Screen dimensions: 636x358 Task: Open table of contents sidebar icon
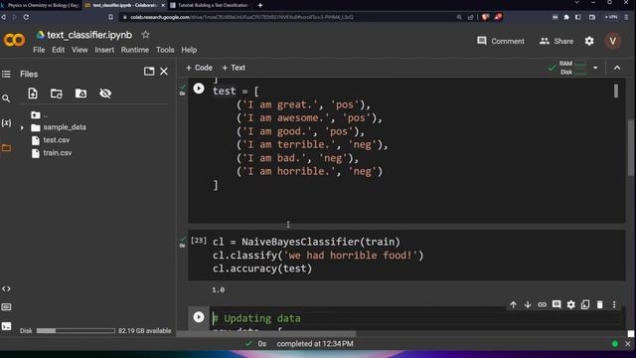click(6, 74)
